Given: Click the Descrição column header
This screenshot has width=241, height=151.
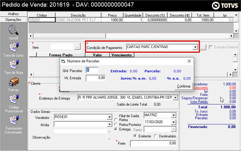Looking at the screenshot, I should click(x=78, y=15).
